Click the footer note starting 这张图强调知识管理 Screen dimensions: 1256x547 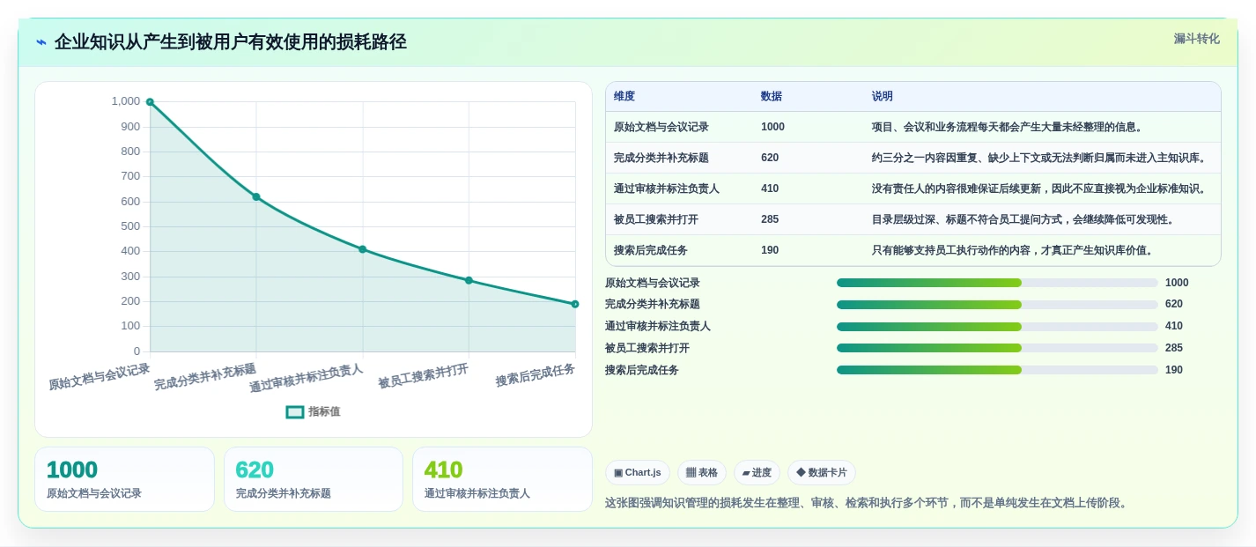point(868,503)
